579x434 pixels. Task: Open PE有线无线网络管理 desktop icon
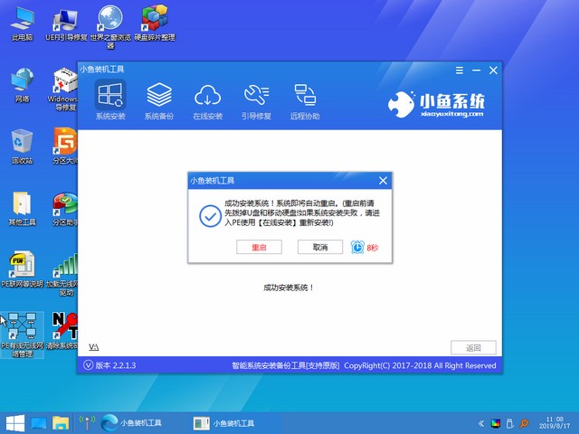coord(22,332)
